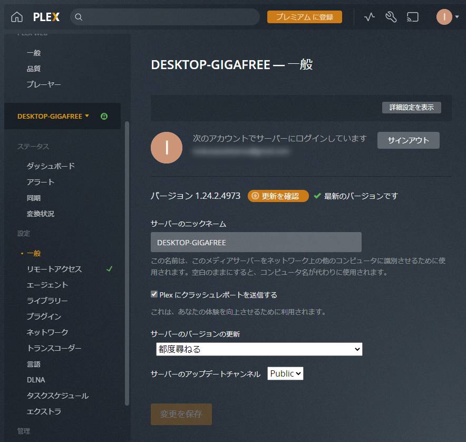Click プレミアムに登録 button
The image size is (466, 442).
(x=305, y=17)
